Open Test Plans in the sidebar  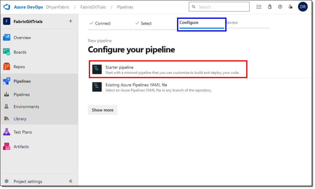(22, 132)
